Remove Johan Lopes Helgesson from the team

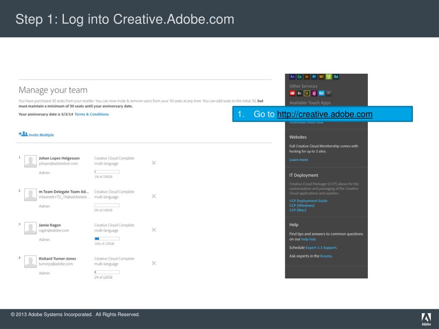point(154,163)
